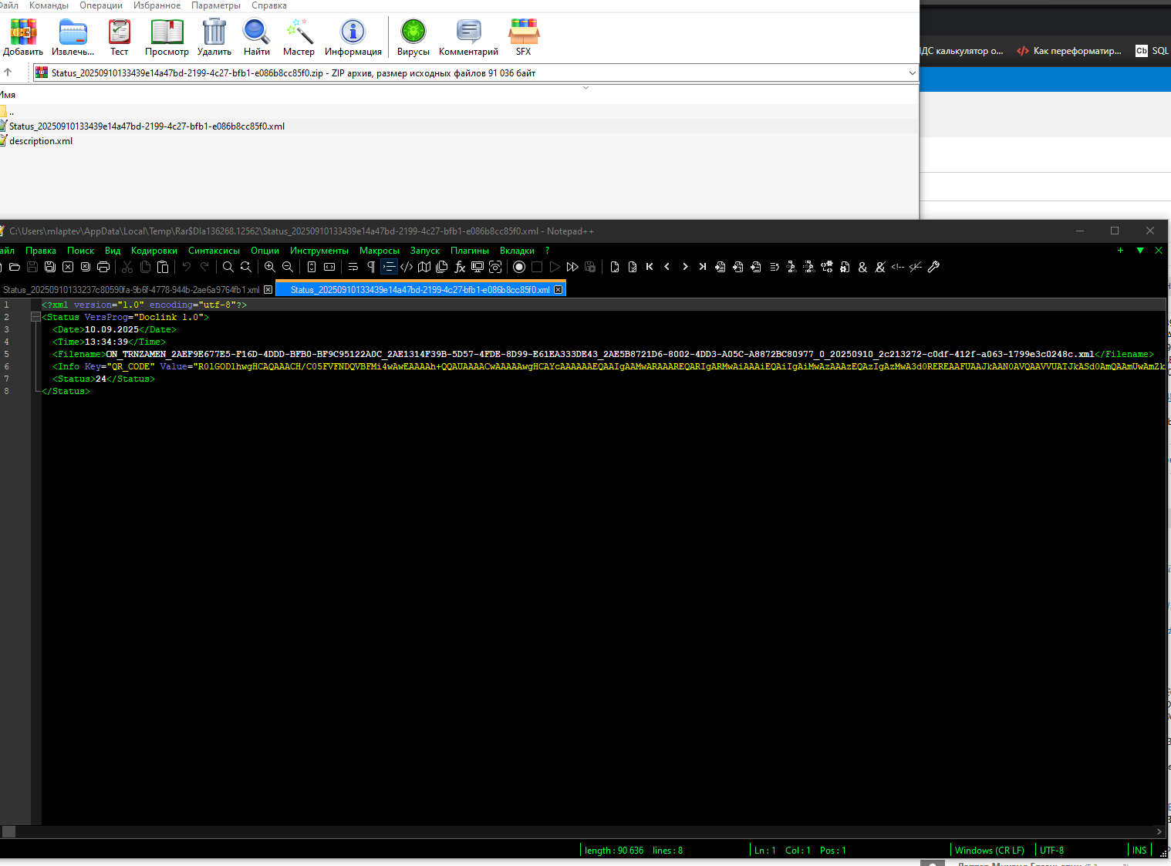Click XML comment (<!--) toolbar icon

coord(898,267)
